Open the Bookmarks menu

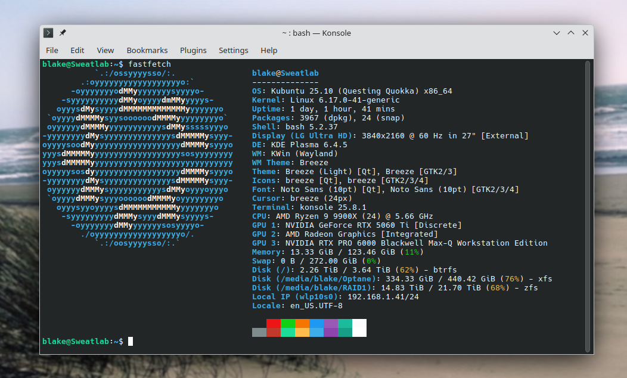click(147, 51)
